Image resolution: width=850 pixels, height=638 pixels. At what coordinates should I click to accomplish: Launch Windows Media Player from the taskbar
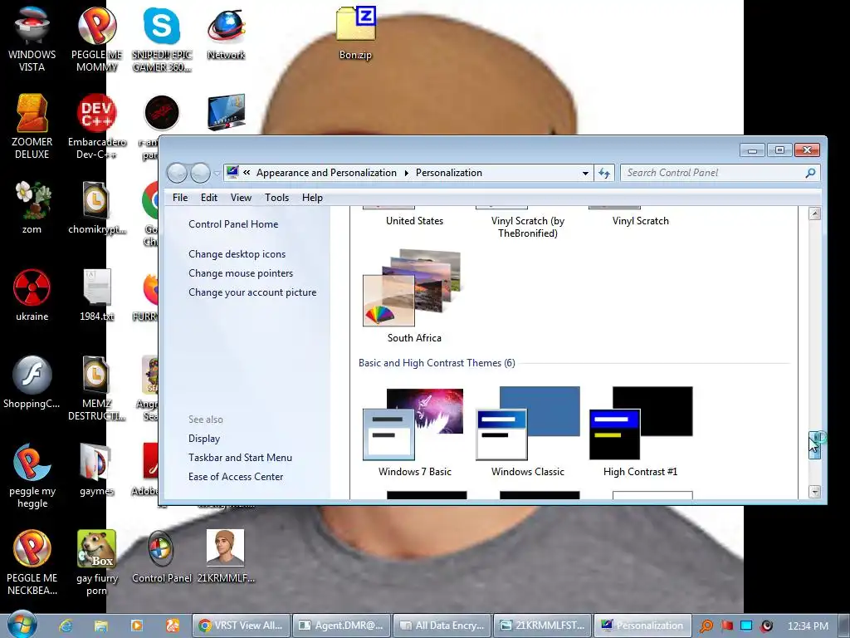click(137, 626)
